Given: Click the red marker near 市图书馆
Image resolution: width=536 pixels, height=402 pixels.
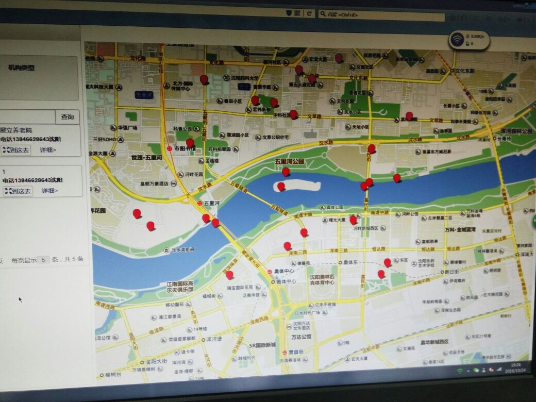Looking at the screenshot, I should tap(190, 143).
